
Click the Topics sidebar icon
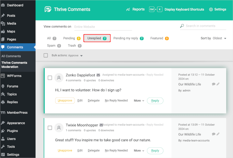3,94
